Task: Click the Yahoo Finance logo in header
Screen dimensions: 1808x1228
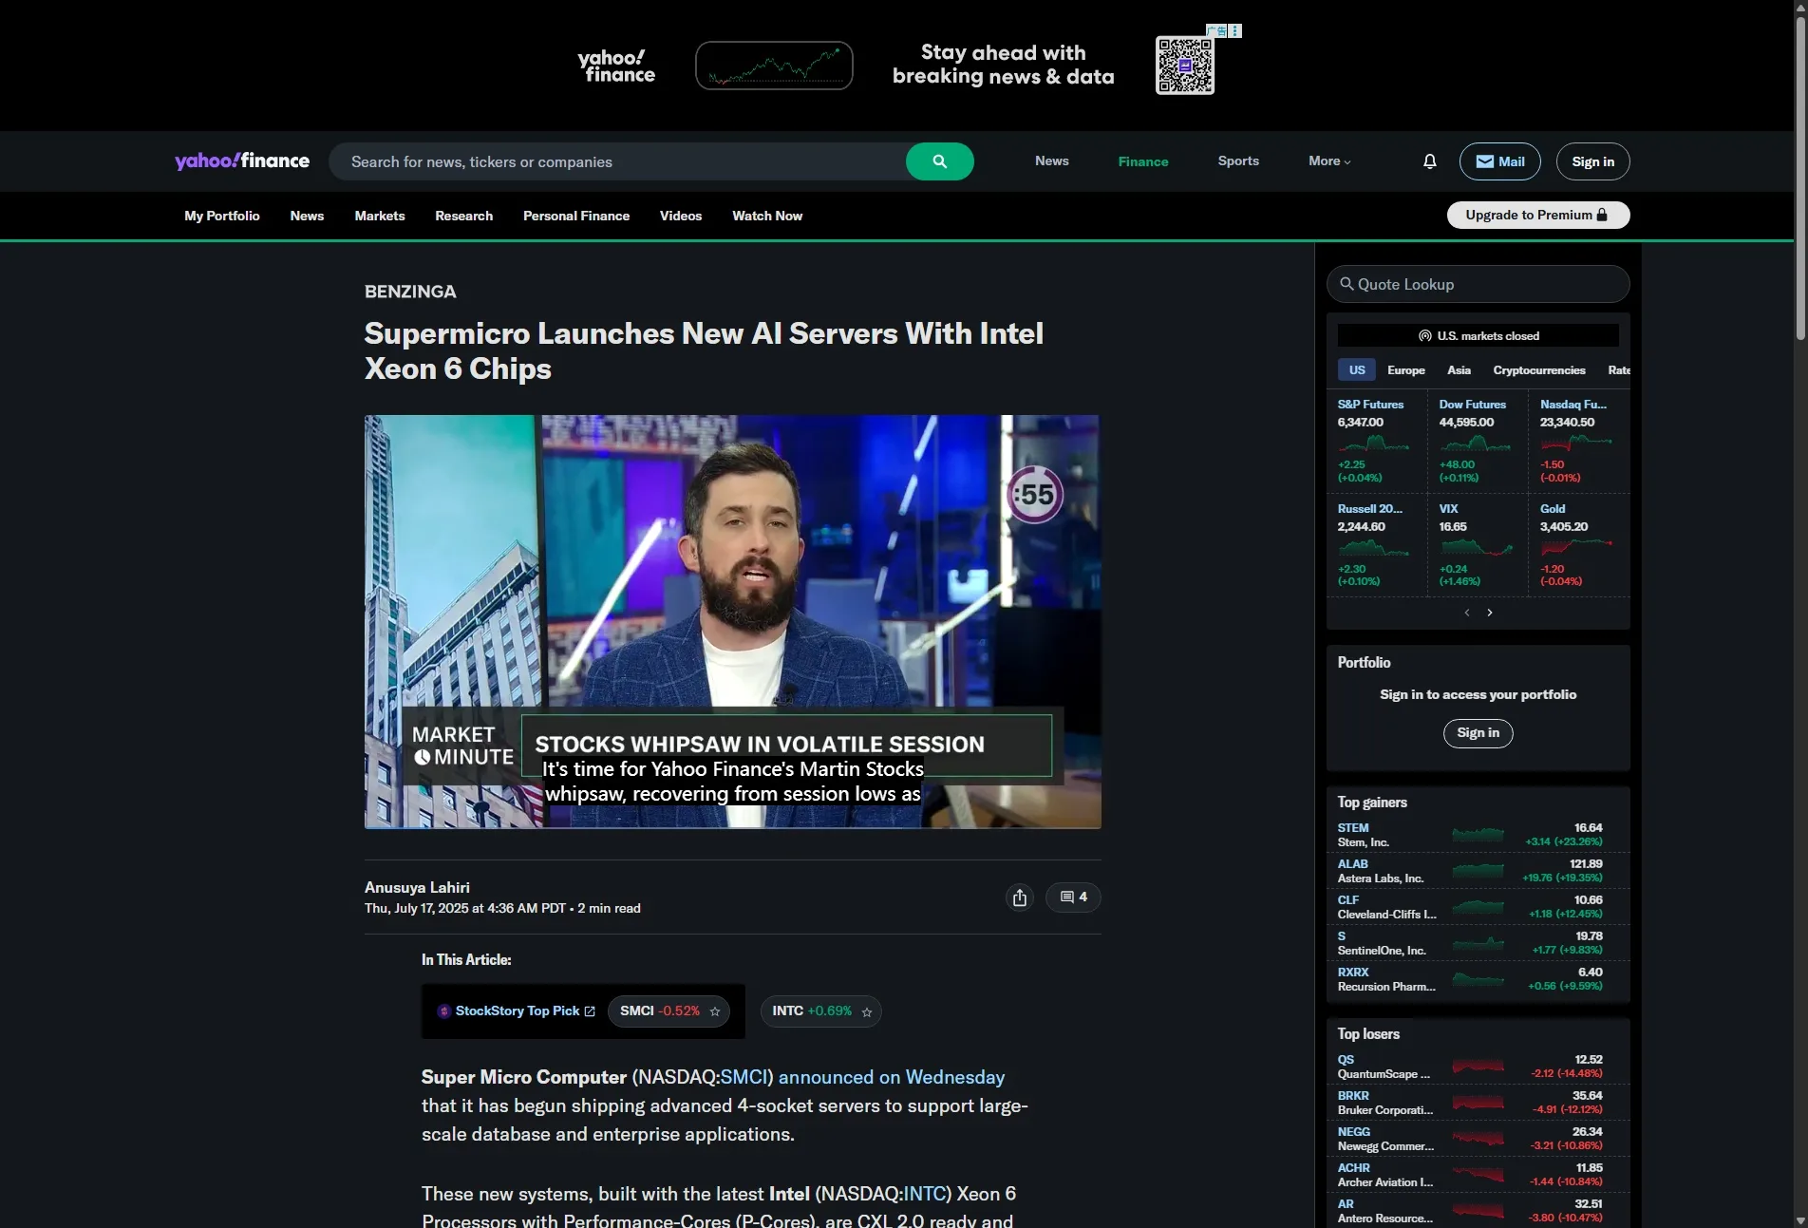Action: (242, 161)
